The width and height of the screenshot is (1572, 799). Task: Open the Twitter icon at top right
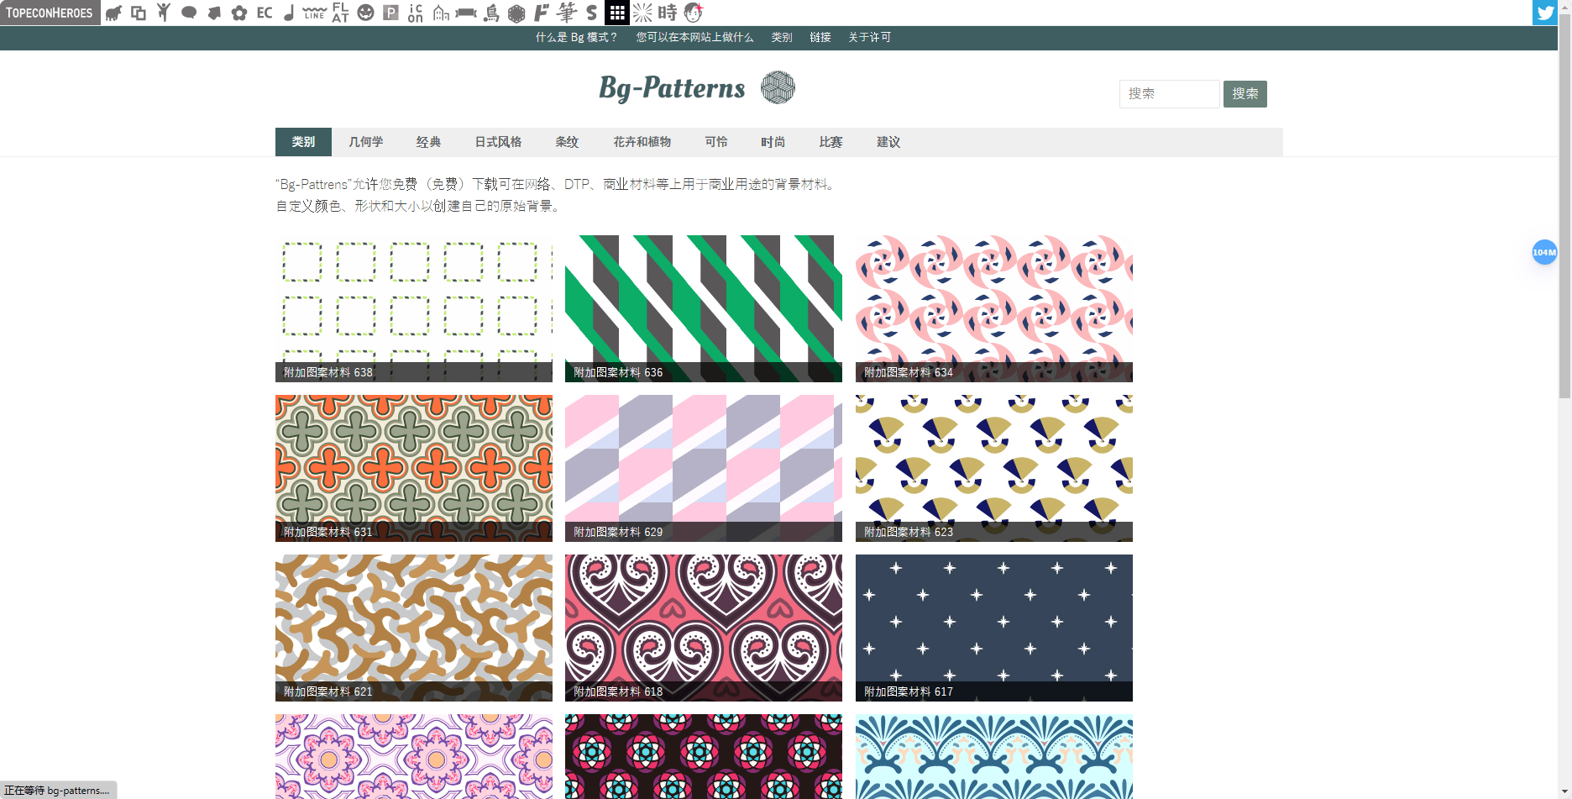coord(1544,13)
